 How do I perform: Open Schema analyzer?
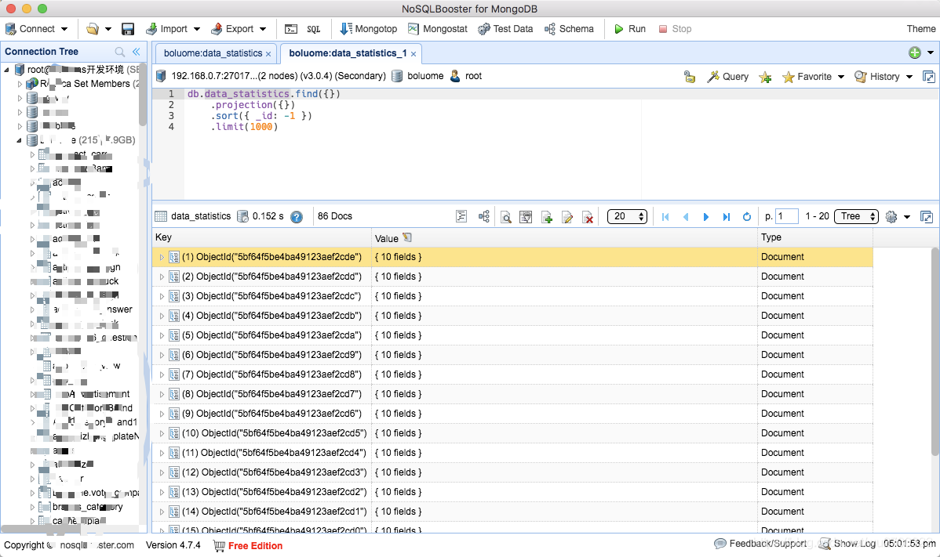569,29
